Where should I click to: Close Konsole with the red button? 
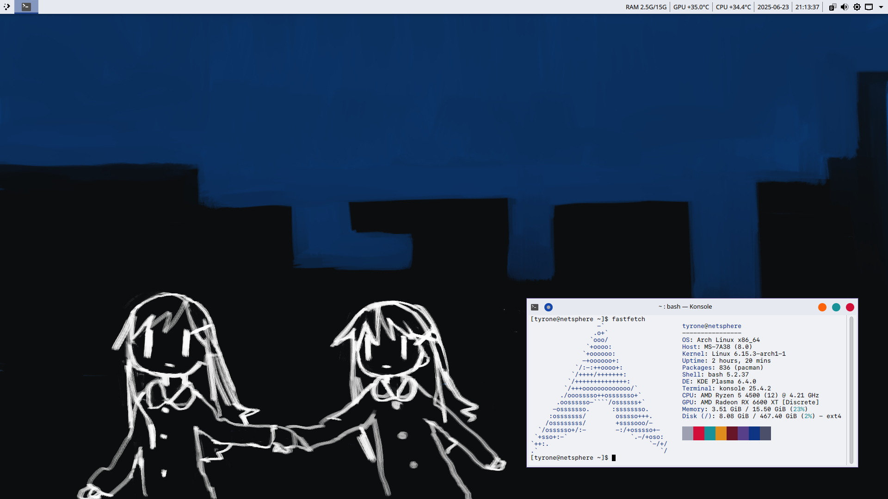pyautogui.click(x=850, y=307)
